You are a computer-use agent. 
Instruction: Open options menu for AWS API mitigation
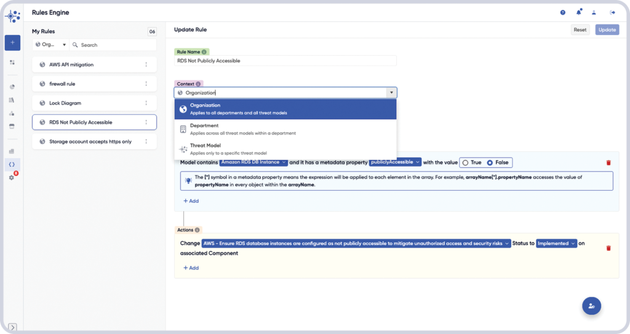[x=146, y=65]
